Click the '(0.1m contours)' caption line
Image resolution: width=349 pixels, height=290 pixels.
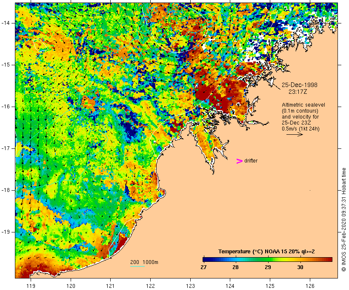300,111
